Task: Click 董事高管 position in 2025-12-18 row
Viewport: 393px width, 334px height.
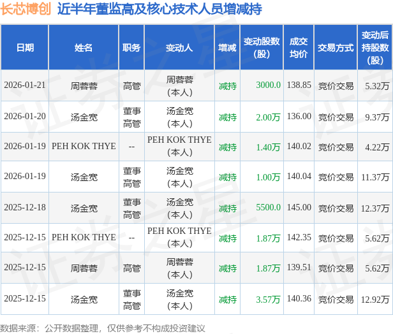Action: 132,208
